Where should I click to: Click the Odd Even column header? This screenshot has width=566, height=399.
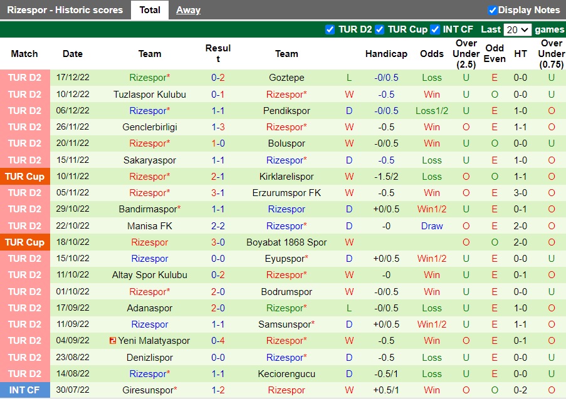pos(495,53)
